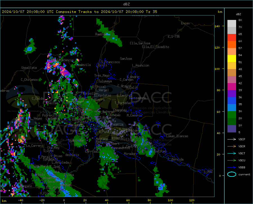The height and width of the screenshot is (204, 253).
Task: Pick the bright green 20 dBZ swatch
Action: click(232, 115)
